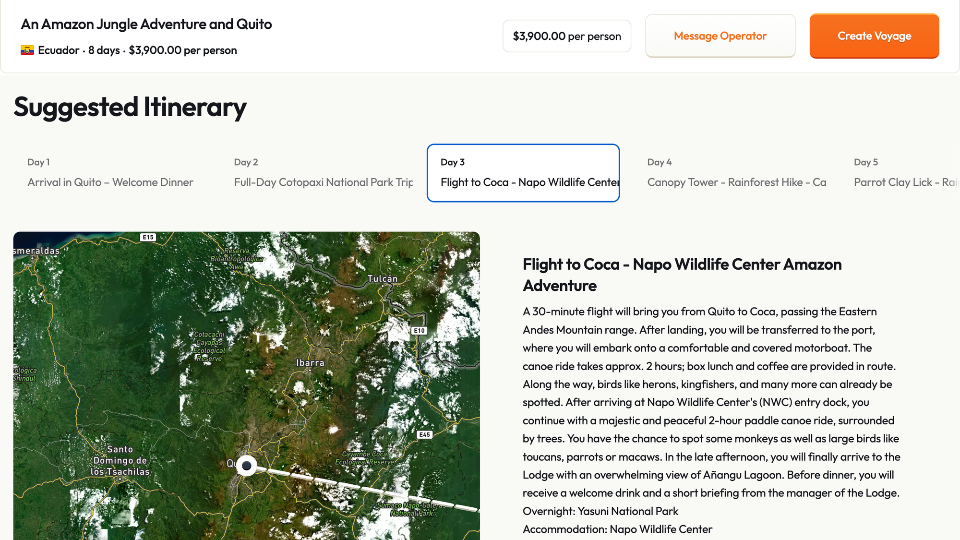Go to Day 4 Canopy Tower tab
960x540 pixels.
tap(736, 173)
